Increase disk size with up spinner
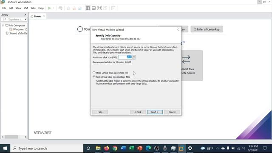The image size is (272, 153). (x=134, y=56)
